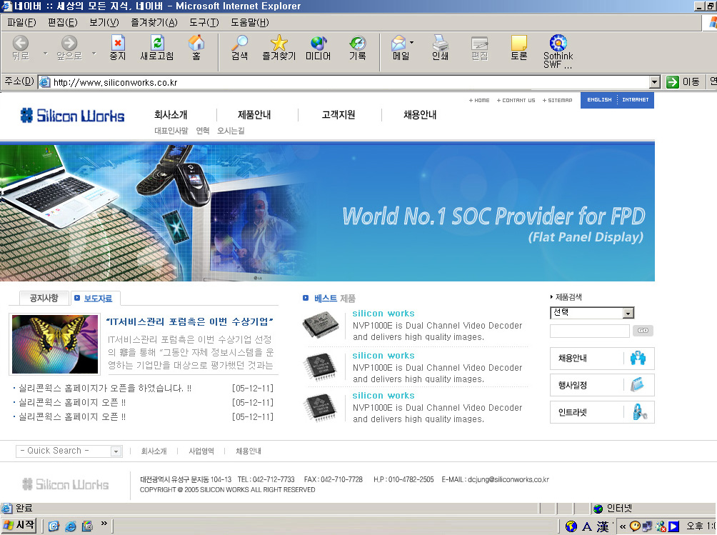The image size is (717, 535).
Task: Open the 즐겨찾기(A) menu
Action: (155, 22)
